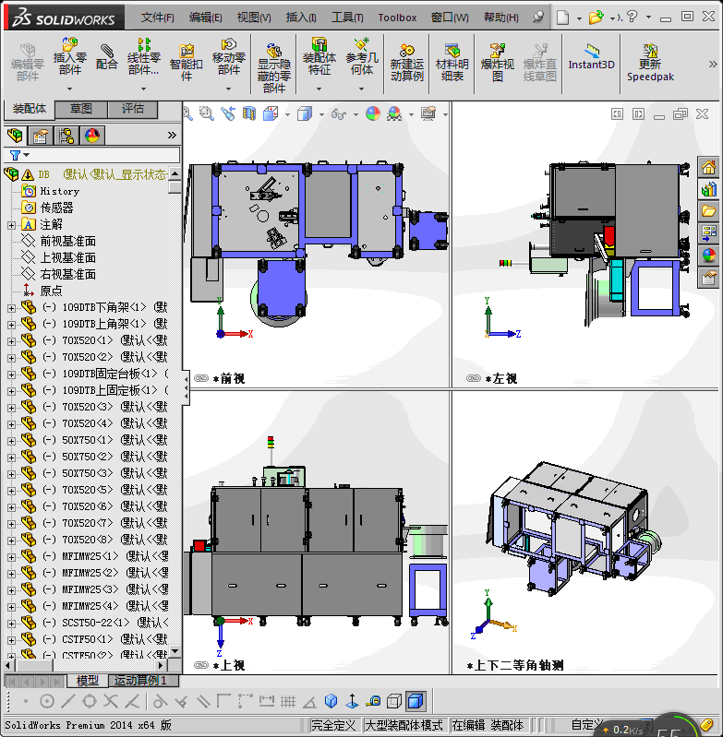Click the 移动零部件 (Move Component) tool
723x737 pixels.
(229, 57)
